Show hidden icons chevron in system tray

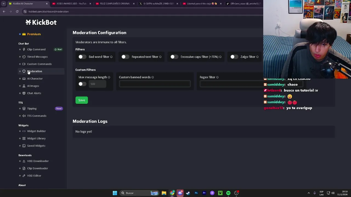(308, 193)
